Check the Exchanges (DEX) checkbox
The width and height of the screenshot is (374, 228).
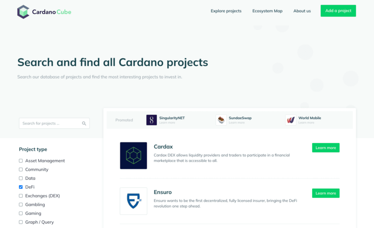point(21,196)
